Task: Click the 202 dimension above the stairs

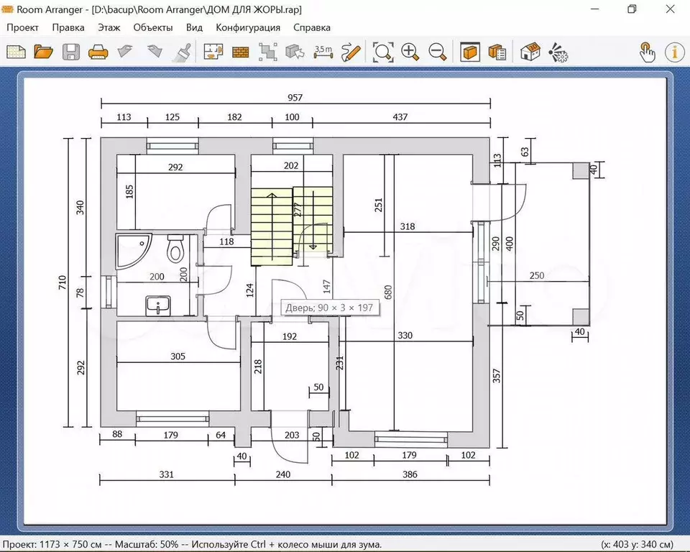Action: [x=291, y=165]
